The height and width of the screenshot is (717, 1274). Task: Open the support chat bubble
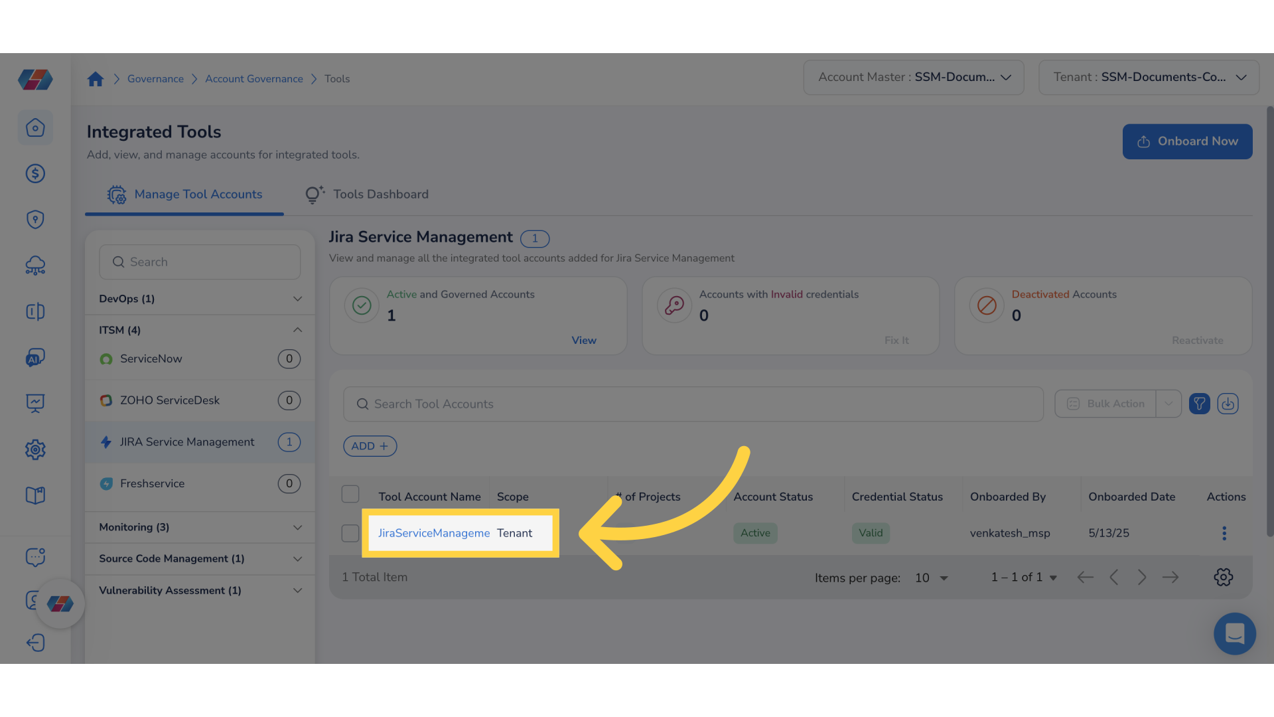coord(1235,633)
